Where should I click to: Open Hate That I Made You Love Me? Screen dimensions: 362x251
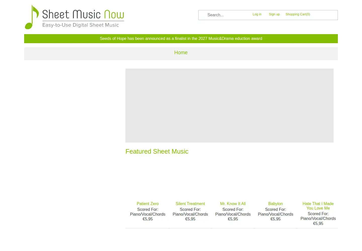(318, 206)
